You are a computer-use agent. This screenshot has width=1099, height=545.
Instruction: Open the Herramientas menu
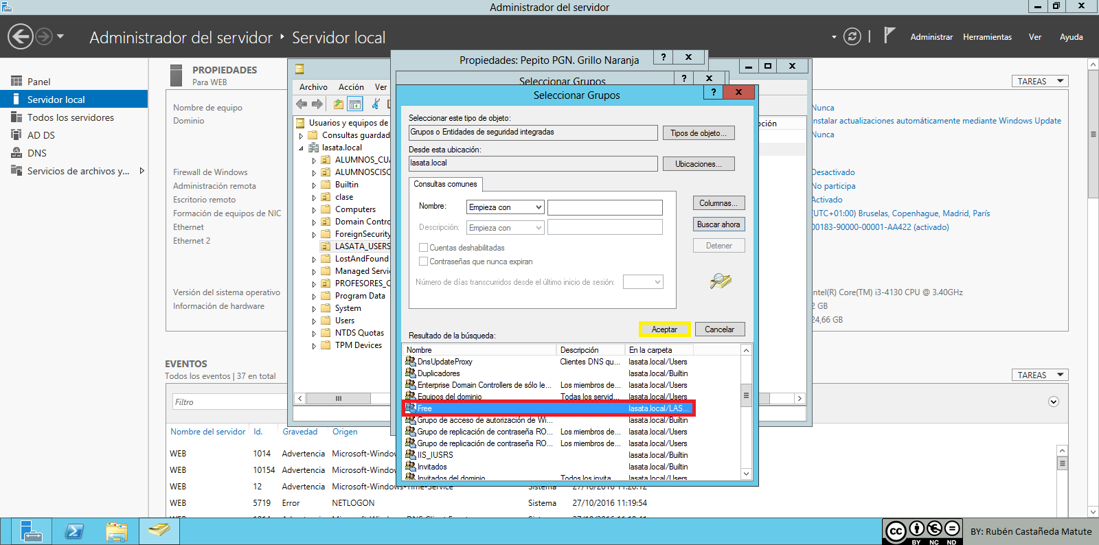(x=987, y=37)
